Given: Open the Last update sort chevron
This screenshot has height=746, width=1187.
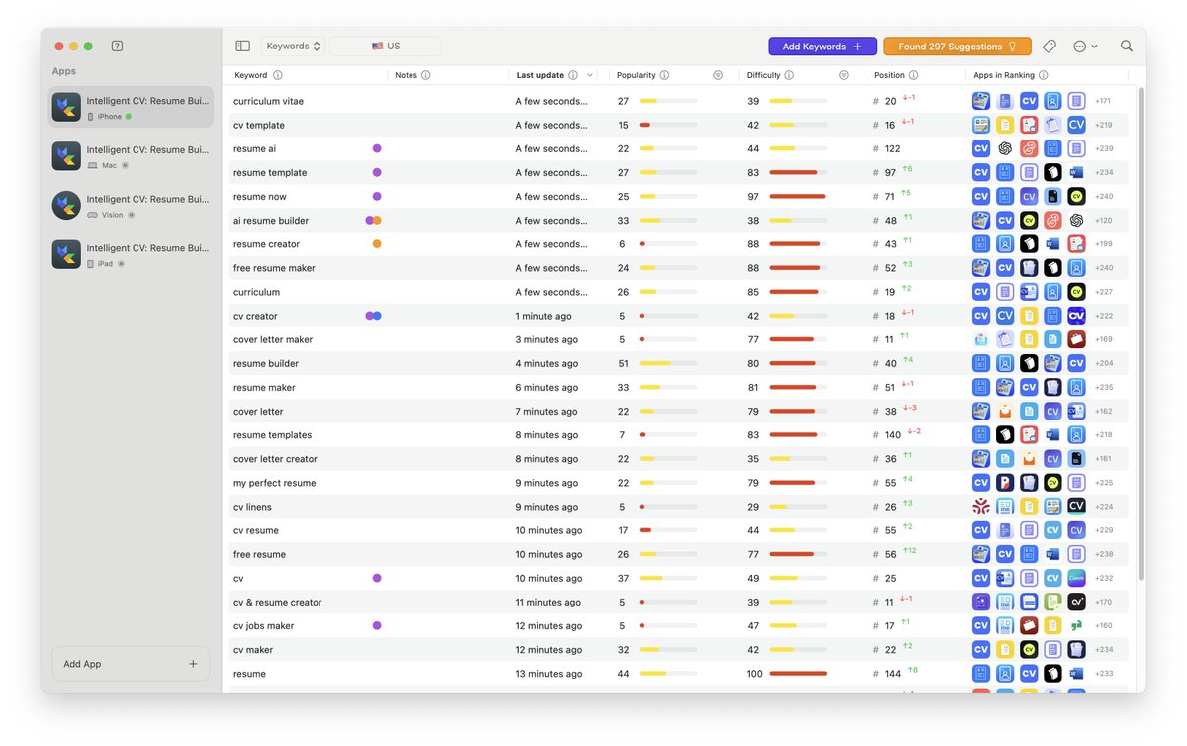Looking at the screenshot, I should pyautogui.click(x=591, y=74).
